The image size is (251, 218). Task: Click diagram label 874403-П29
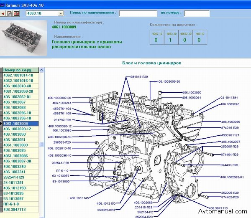(x=229, y=165)
